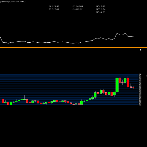Image resolution: width=147 pixels, height=147 pixels.
Task: Select the OL: 6.16 percentage text
Action: pos(101,12)
